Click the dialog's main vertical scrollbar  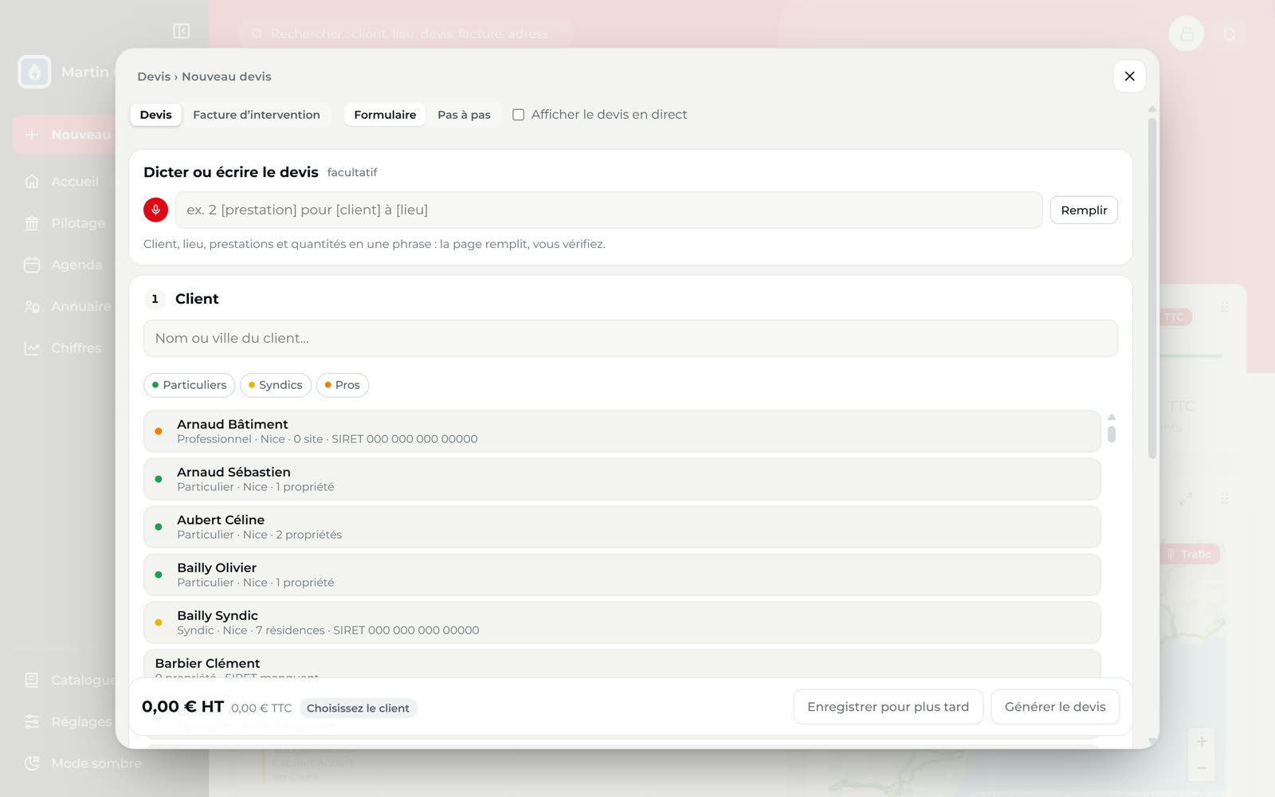coord(1152,289)
